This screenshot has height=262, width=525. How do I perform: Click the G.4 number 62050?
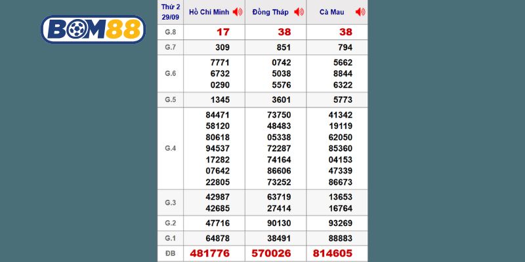click(x=340, y=138)
